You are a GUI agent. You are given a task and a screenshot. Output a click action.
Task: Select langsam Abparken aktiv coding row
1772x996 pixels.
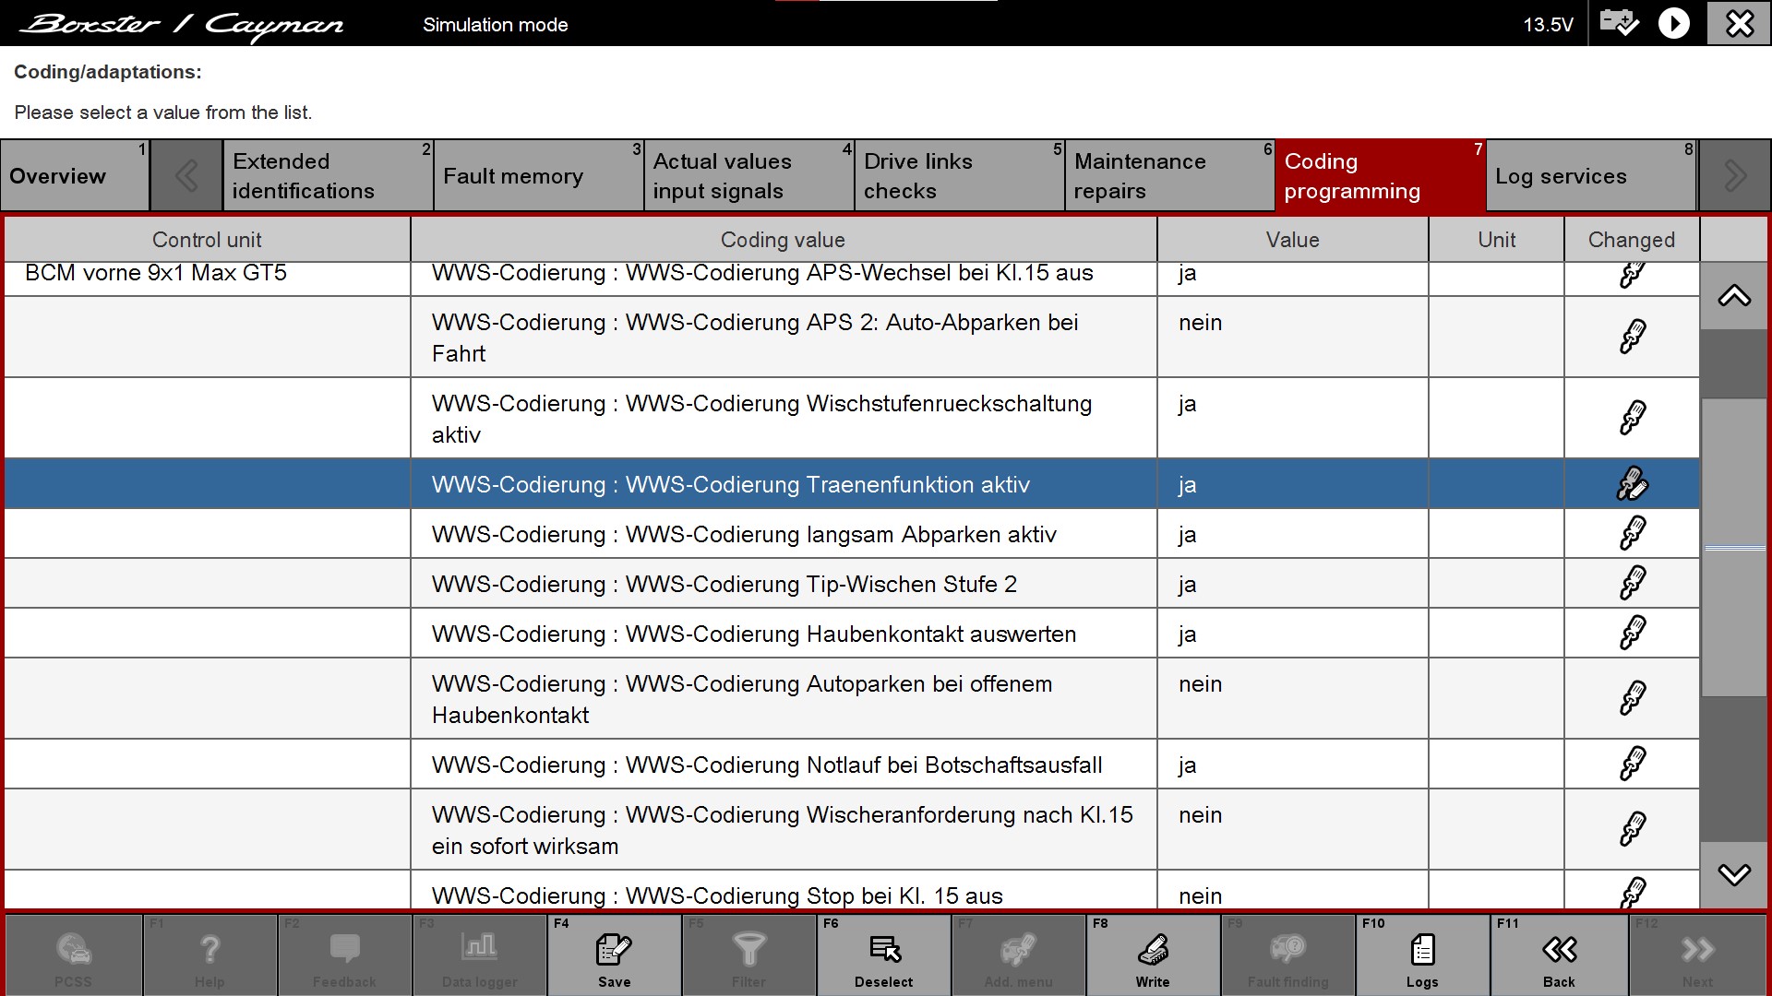pos(783,534)
